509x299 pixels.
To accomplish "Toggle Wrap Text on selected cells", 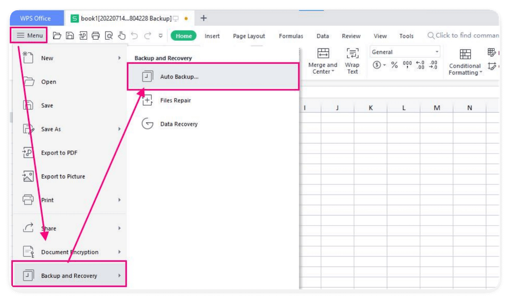I will click(x=352, y=60).
